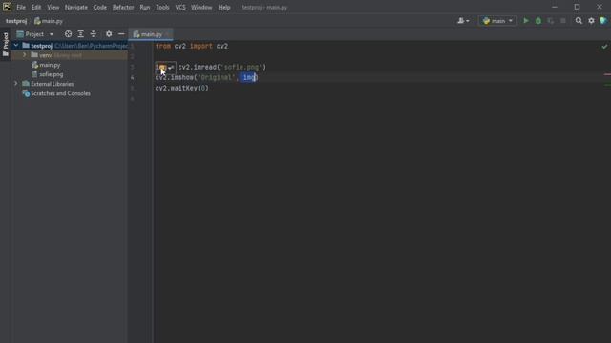Open the JetBrains toolbox icon at far right

pos(603,21)
